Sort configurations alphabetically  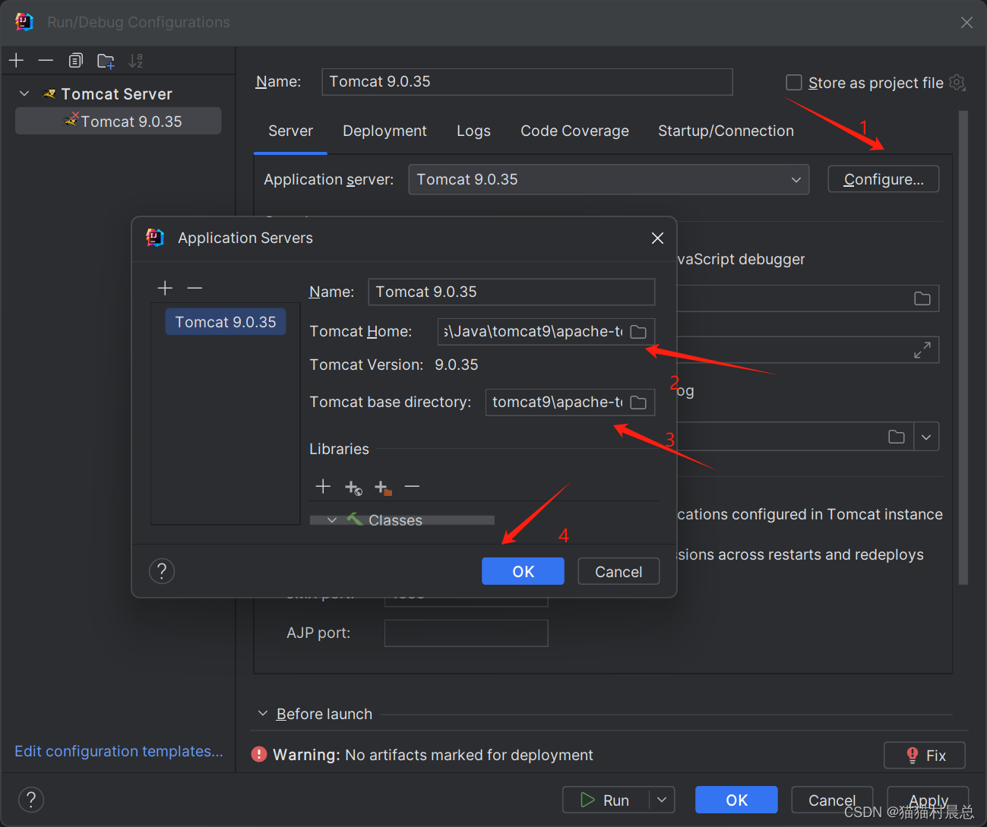[x=135, y=60]
